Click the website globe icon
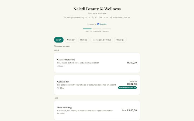This screenshot has width=194, height=121. pyautogui.click(x=111, y=17)
